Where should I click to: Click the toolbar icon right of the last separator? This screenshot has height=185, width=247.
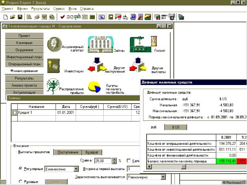tap(181, 17)
